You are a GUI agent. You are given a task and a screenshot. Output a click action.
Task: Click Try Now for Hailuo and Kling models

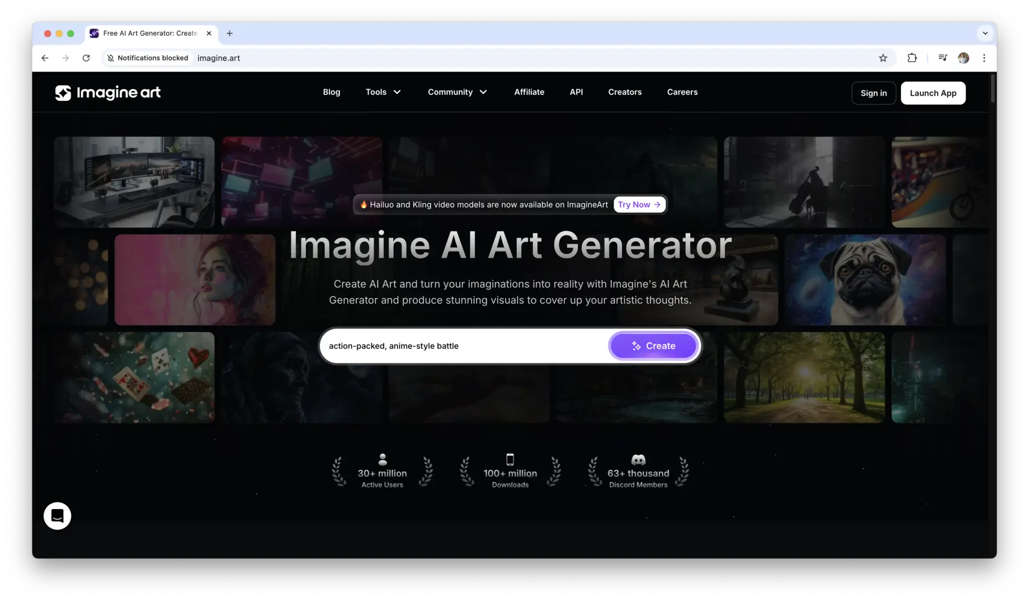coord(639,204)
